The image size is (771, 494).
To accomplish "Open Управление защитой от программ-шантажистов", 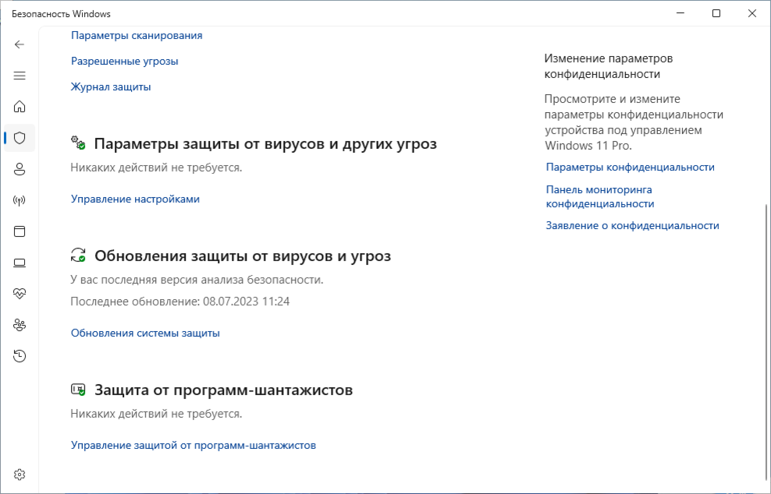I will (x=193, y=445).
